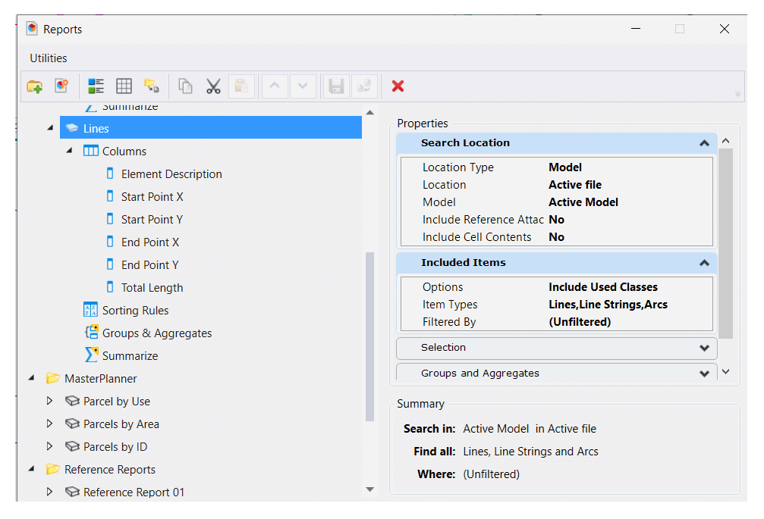Click the Summarize sigma icon
The image size is (764, 519).
pyautogui.click(x=91, y=355)
